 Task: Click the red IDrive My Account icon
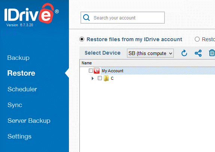[97, 71]
